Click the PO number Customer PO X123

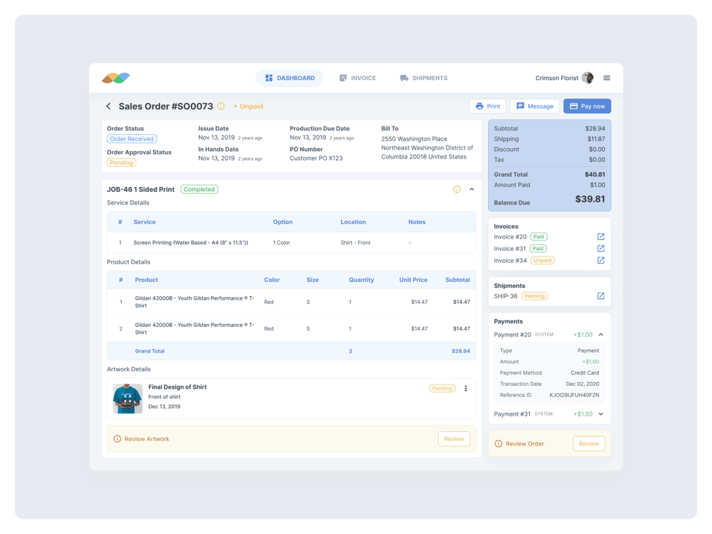316,159
